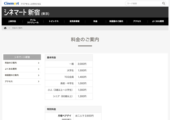Open アクセス in the sidebar
This screenshot has height=120, width=170.
[x=9, y=81]
